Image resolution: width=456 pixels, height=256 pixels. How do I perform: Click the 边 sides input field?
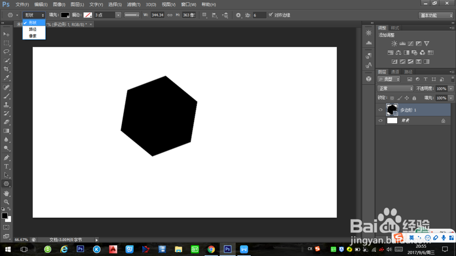(x=259, y=15)
